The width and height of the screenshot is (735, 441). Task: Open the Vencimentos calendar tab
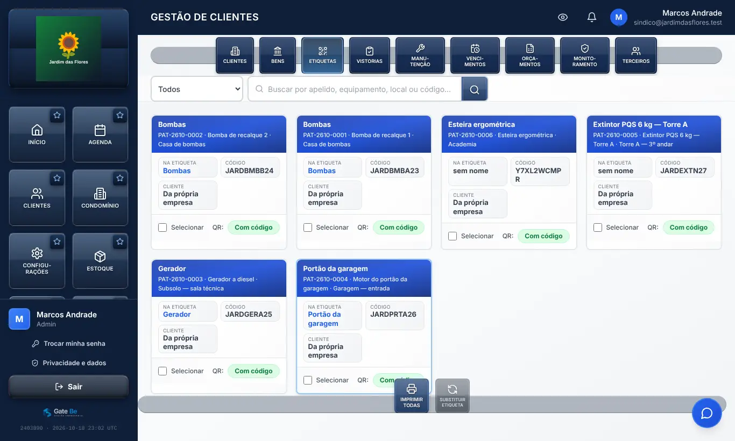coord(475,55)
